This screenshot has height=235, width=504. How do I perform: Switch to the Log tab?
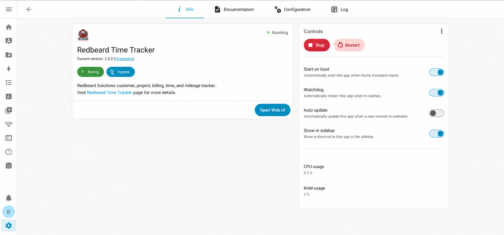[339, 9]
